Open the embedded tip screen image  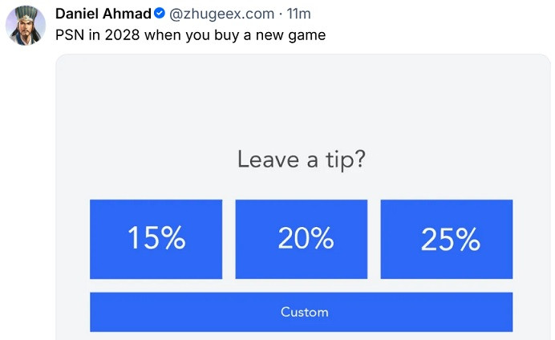click(303, 197)
